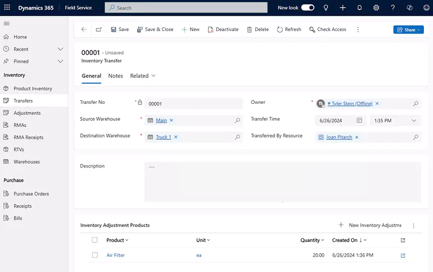Open the Transfer Time calendar picker
Image resolution: width=433 pixels, height=272 pixels.
coord(359,120)
